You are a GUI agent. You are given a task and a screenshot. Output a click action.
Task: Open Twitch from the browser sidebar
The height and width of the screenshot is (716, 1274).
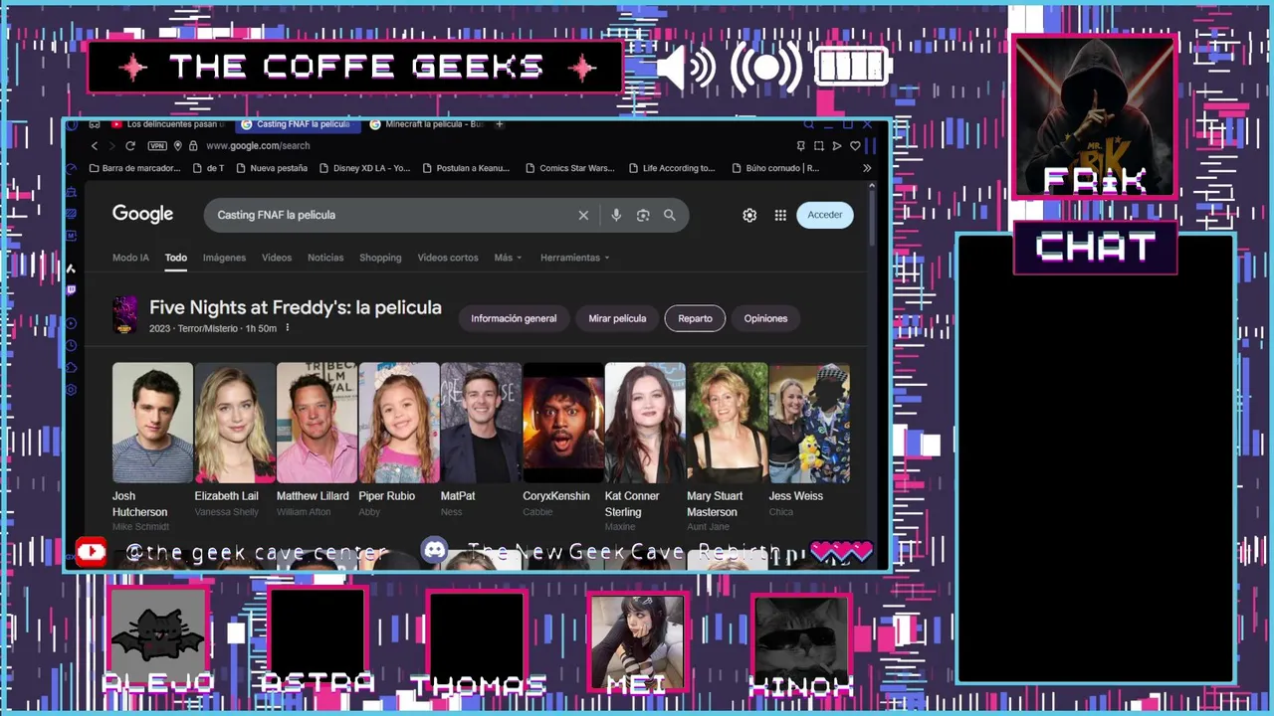click(71, 290)
